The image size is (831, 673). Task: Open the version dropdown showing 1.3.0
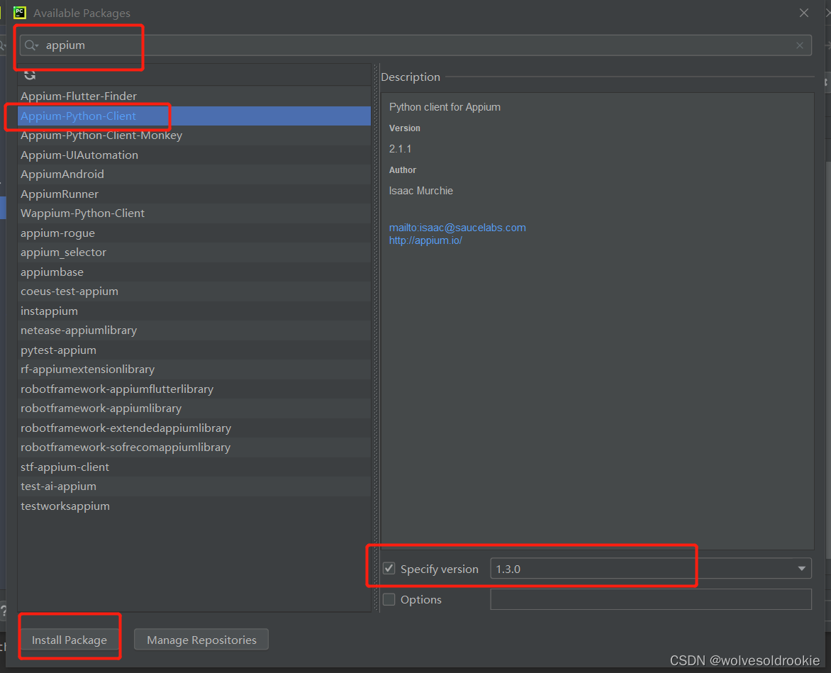pyautogui.click(x=651, y=569)
